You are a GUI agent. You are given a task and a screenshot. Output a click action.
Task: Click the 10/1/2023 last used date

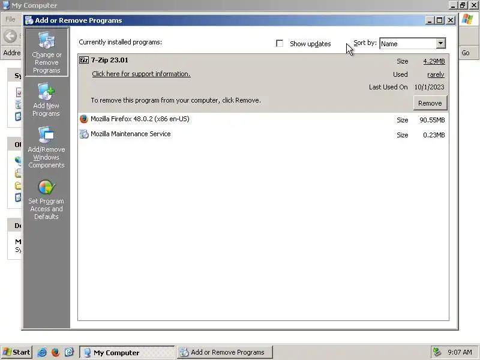[x=429, y=87]
